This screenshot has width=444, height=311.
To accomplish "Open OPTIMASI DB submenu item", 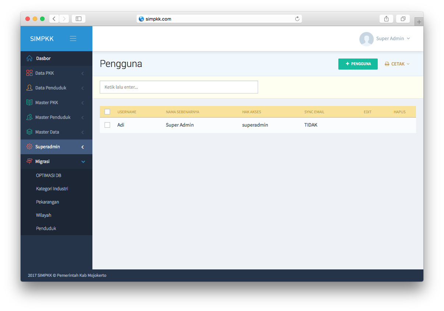I will coord(49,176).
